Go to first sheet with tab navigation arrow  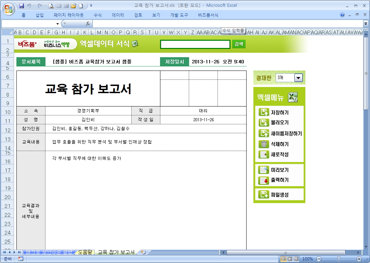tap(4, 252)
